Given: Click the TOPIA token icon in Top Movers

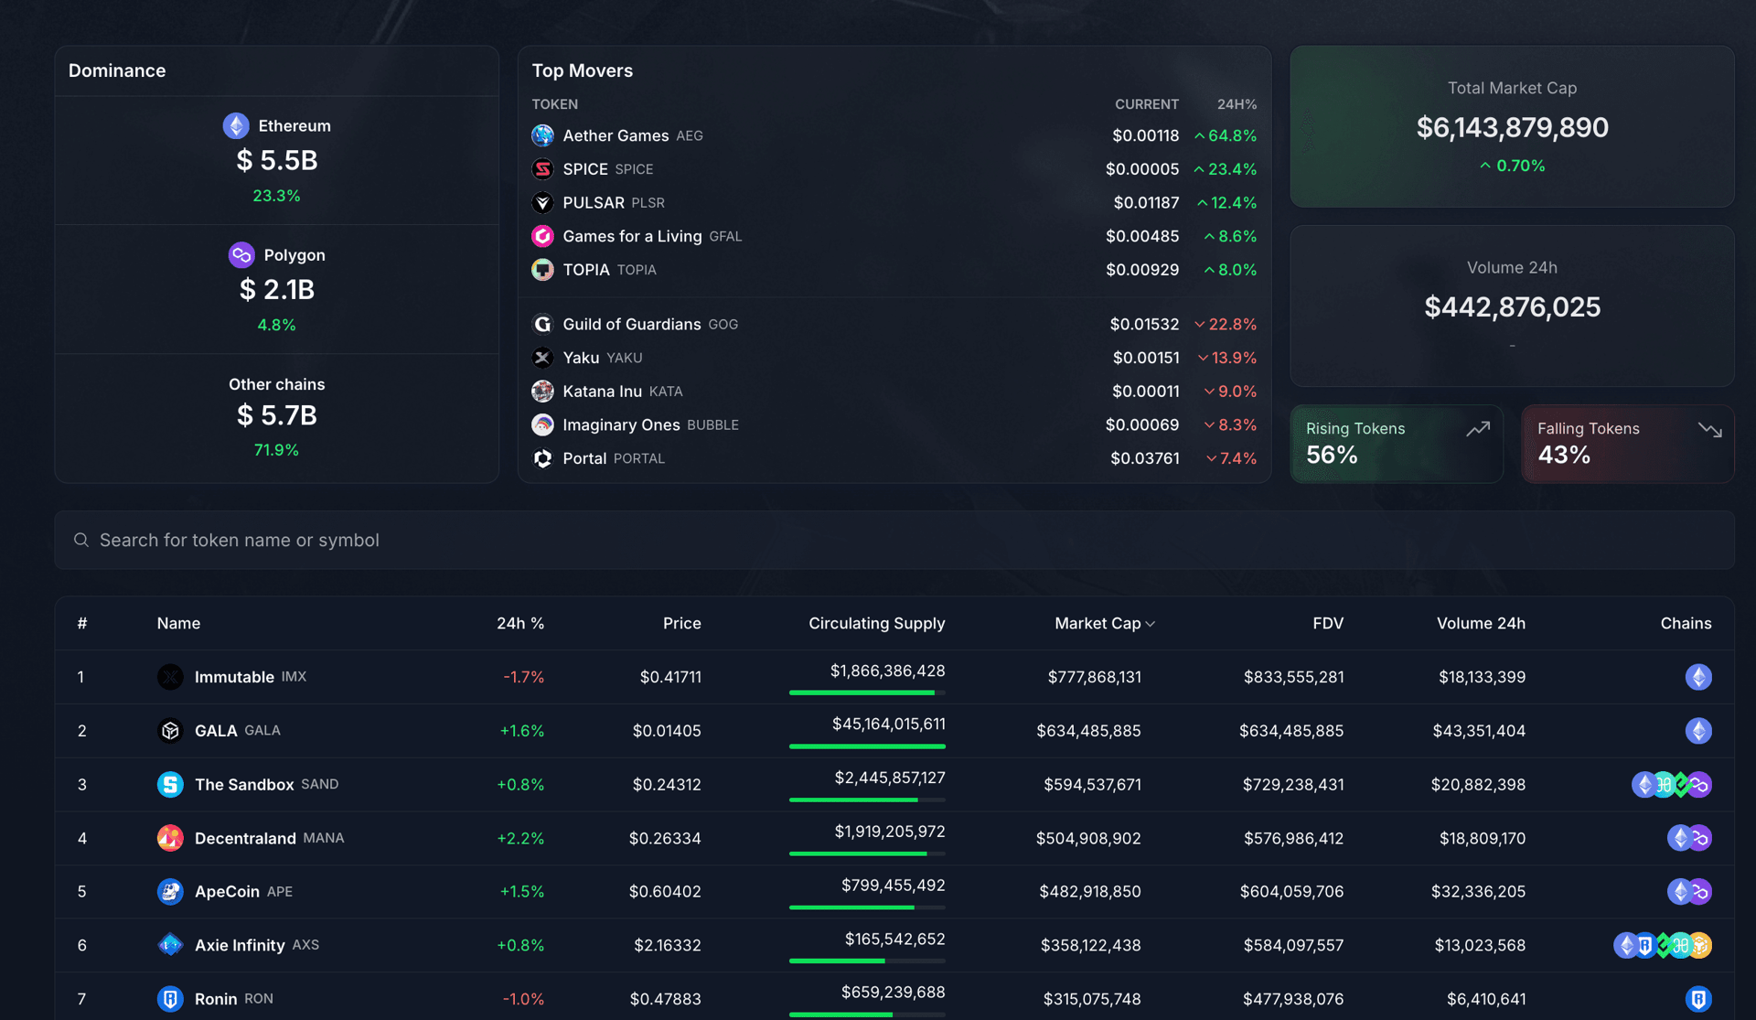Looking at the screenshot, I should [542, 270].
